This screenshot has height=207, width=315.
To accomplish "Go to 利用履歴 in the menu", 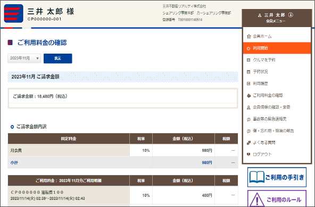I will point(277,83).
